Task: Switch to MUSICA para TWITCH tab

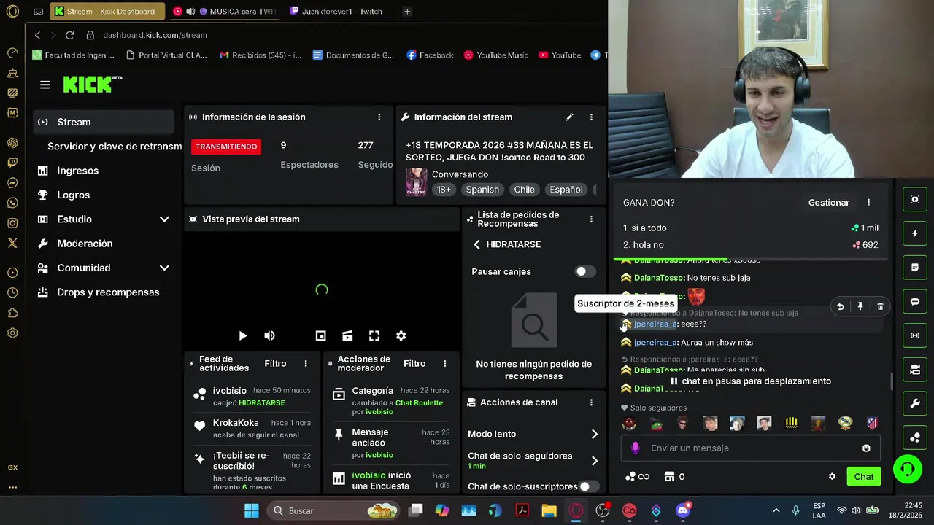Action: (225, 12)
